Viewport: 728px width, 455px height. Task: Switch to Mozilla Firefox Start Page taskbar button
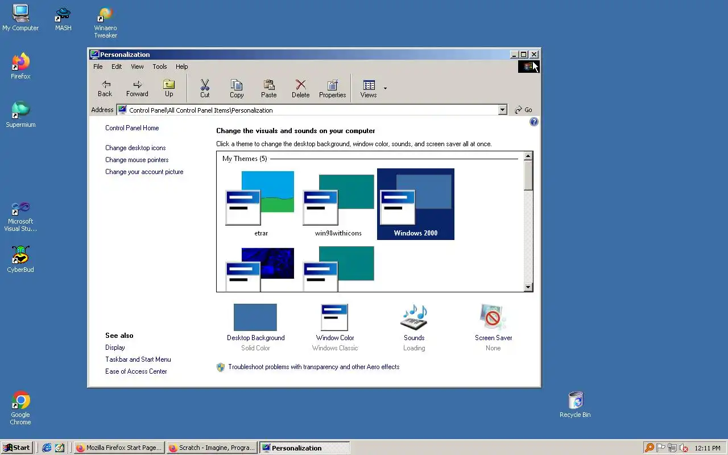coord(119,448)
